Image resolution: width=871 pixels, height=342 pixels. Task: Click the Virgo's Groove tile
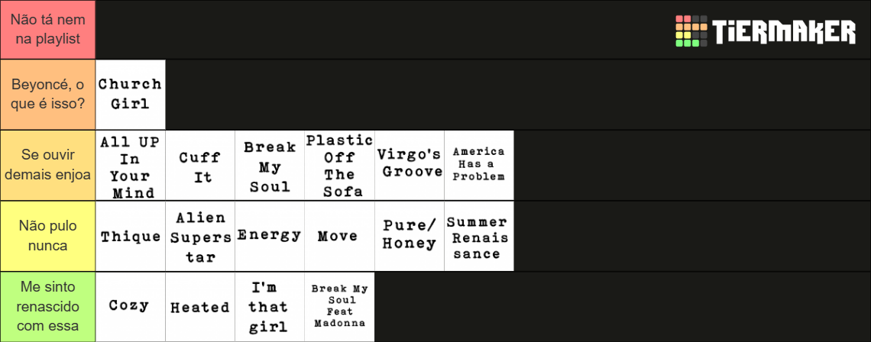(x=410, y=166)
